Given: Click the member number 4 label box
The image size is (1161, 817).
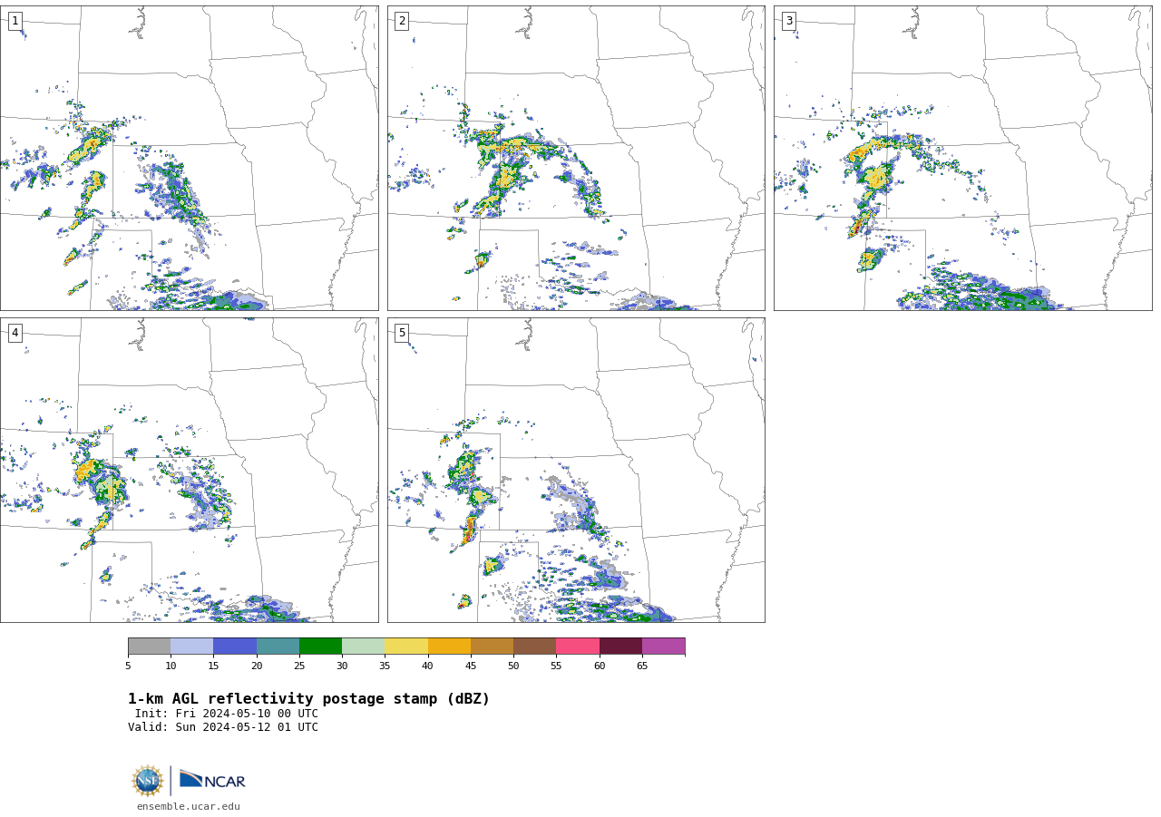Looking at the screenshot, I should click(x=15, y=333).
